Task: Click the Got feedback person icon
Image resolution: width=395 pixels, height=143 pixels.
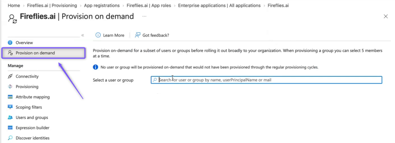Action: [x=137, y=35]
